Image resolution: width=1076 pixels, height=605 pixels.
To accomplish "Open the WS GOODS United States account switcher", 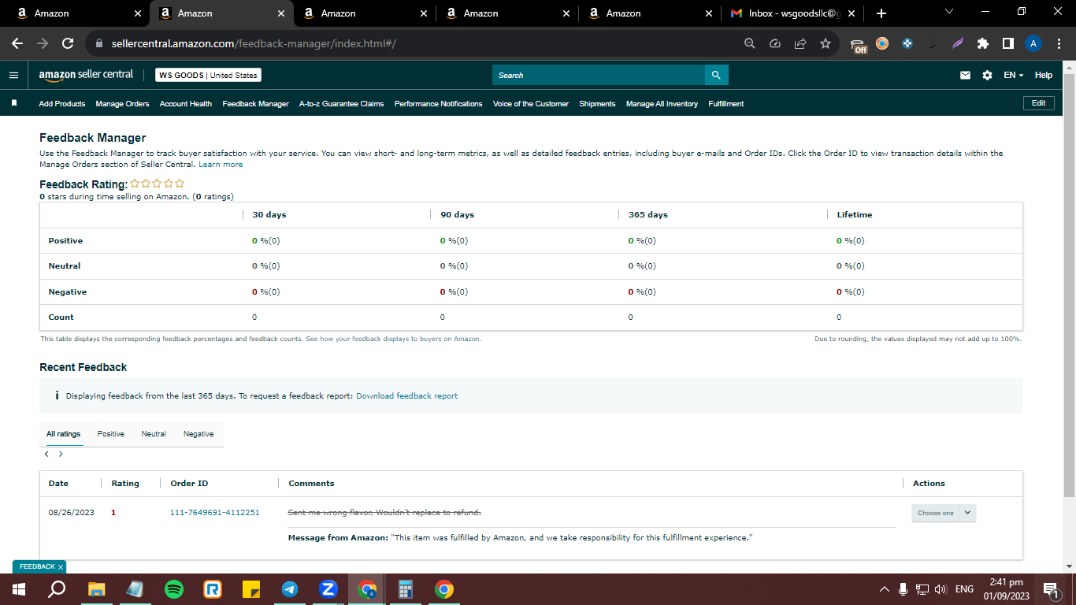I will [x=208, y=75].
